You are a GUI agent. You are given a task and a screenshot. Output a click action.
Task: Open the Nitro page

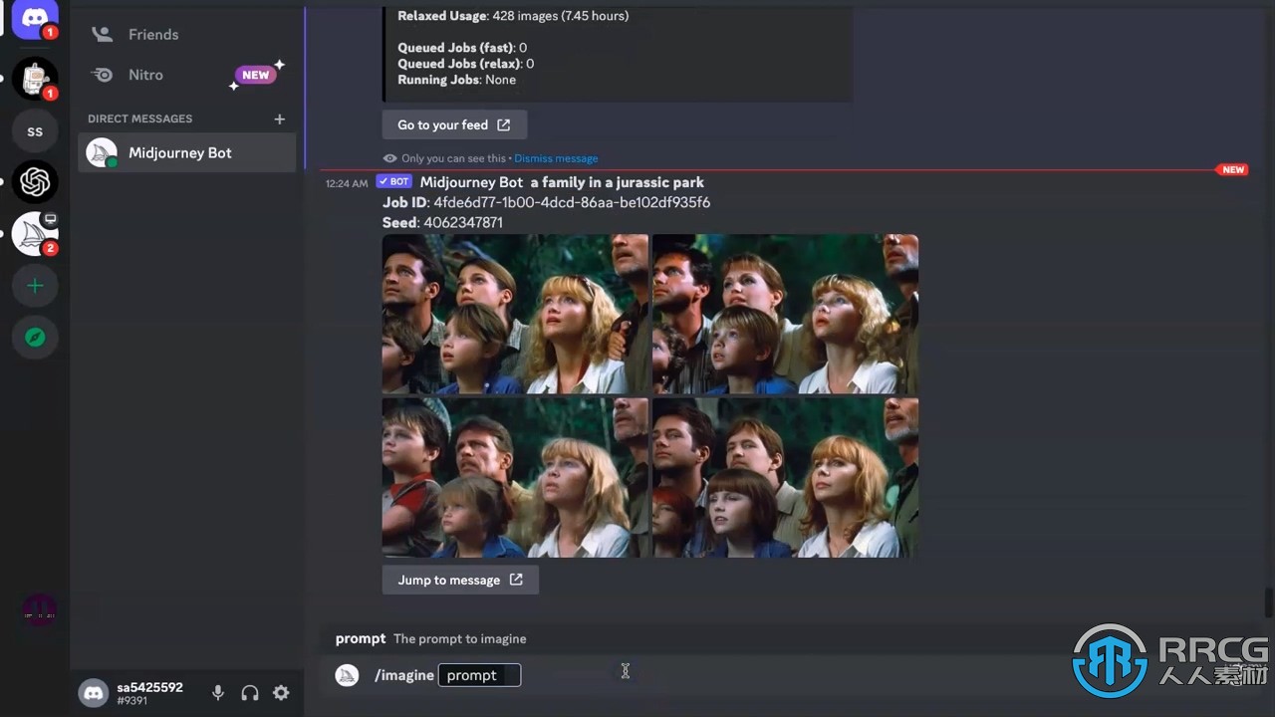pyautogui.click(x=187, y=75)
